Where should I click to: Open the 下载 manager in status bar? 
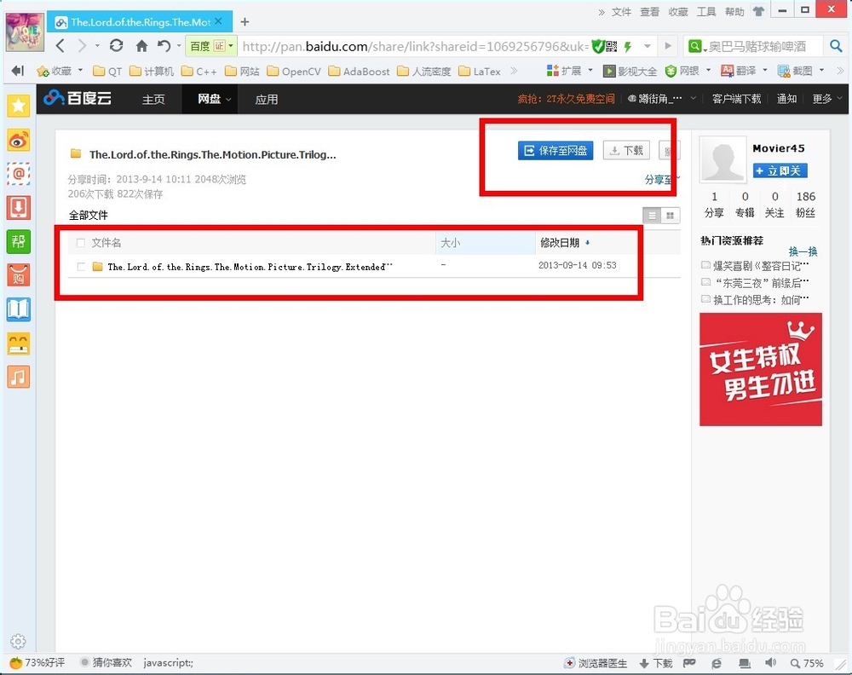656,663
